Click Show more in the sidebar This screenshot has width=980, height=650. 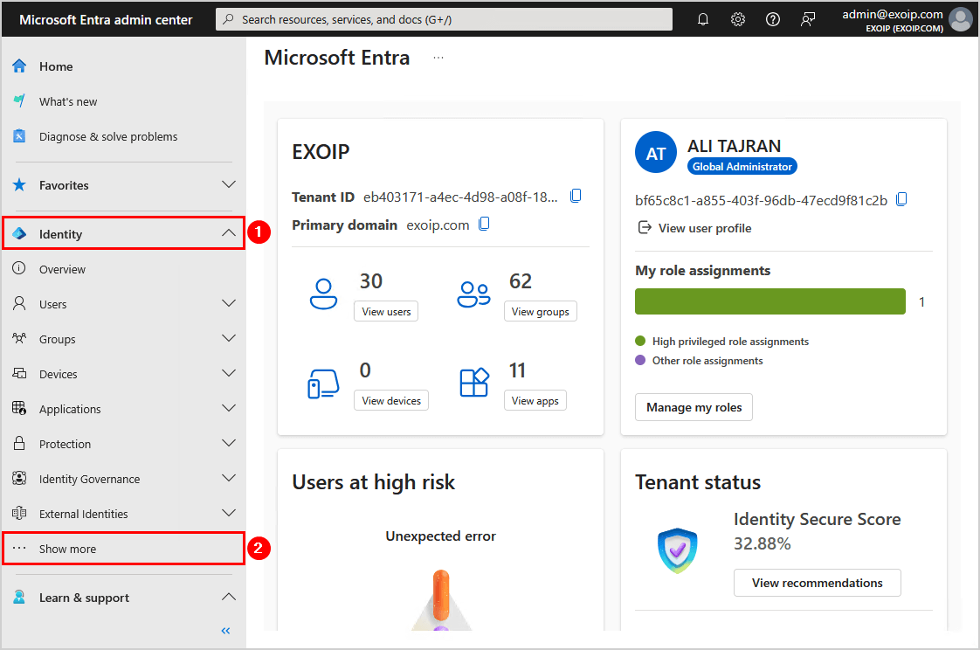pyautogui.click(x=66, y=548)
